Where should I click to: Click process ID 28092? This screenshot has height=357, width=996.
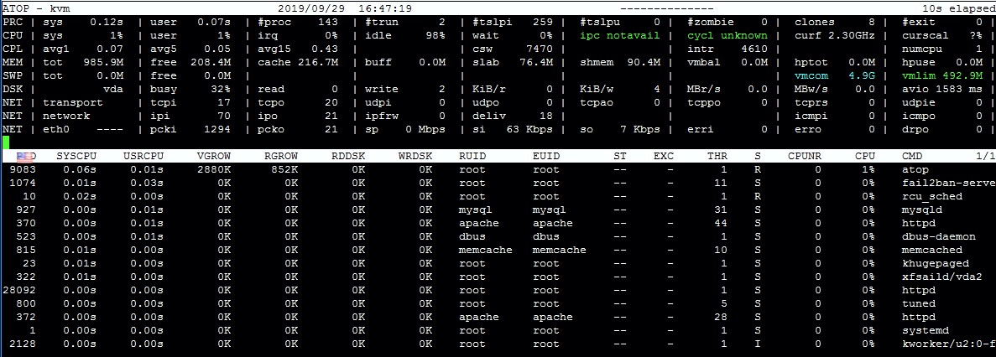coord(19,291)
